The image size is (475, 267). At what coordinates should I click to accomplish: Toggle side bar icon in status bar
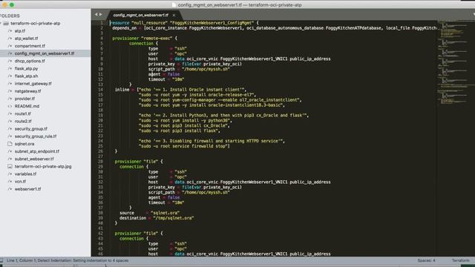click(x=1, y=260)
